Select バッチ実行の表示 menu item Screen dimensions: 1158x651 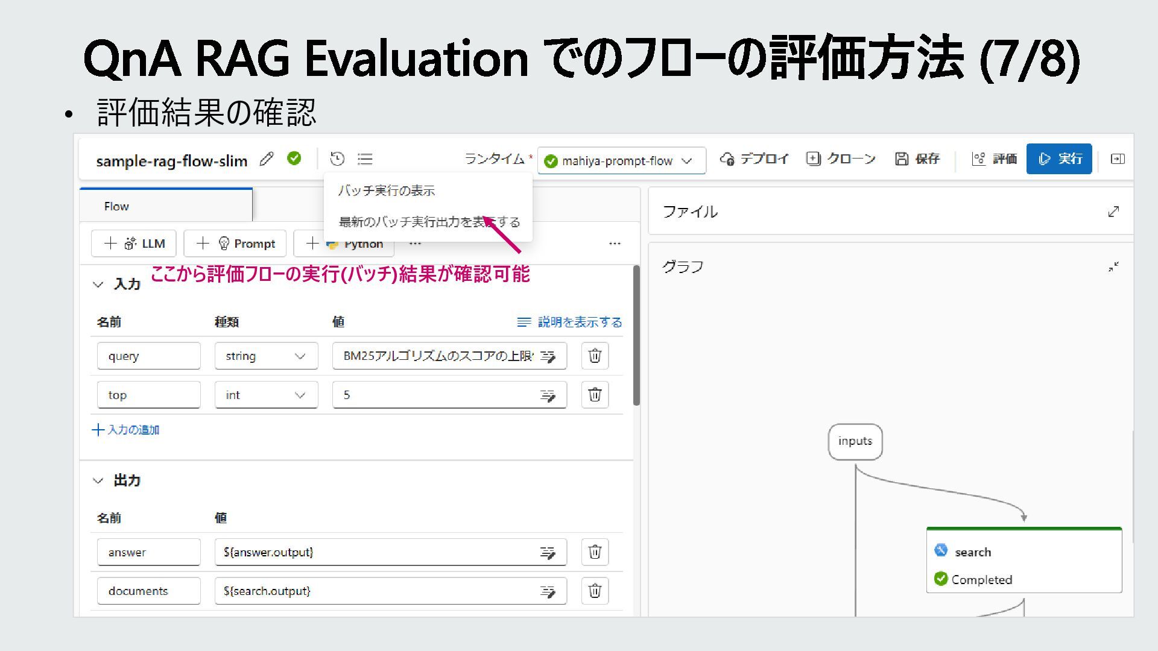click(x=387, y=191)
